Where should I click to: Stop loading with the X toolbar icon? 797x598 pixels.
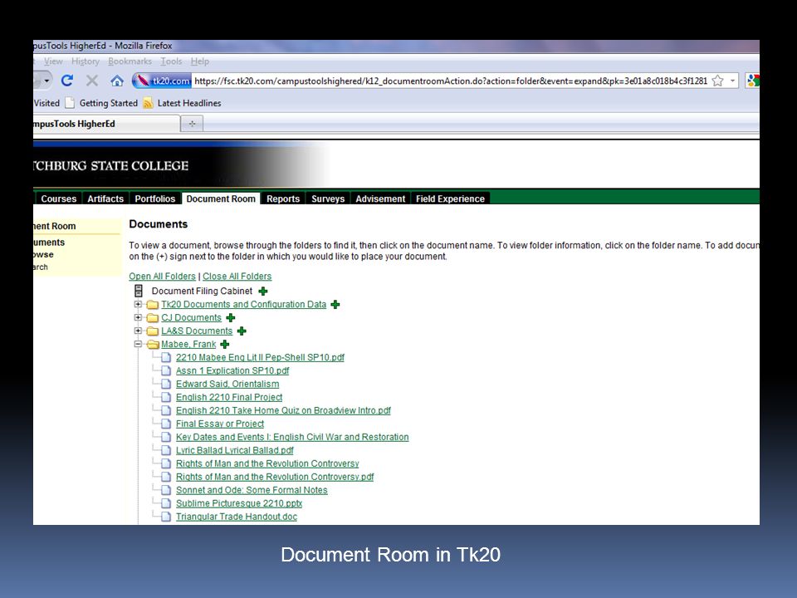[92, 81]
